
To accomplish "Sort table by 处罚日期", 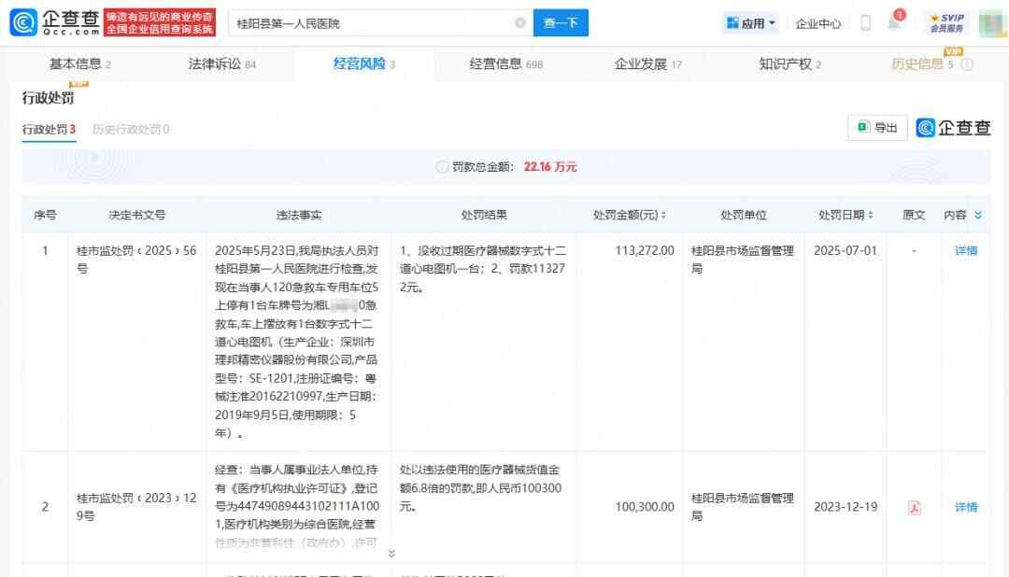I will pyautogui.click(x=846, y=215).
